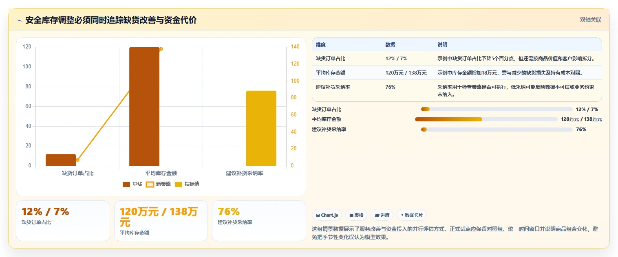
Task: Click the 建议补货采纳率 progress bar
Action: [497, 130]
